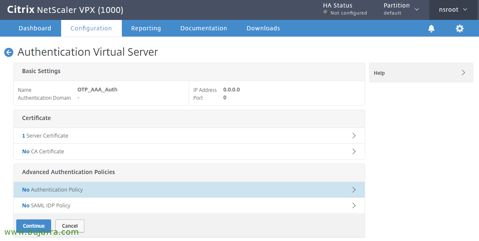Image resolution: width=479 pixels, height=241 pixels.
Task: Open the SAML IDP Policy row chevron
Action: click(354, 206)
